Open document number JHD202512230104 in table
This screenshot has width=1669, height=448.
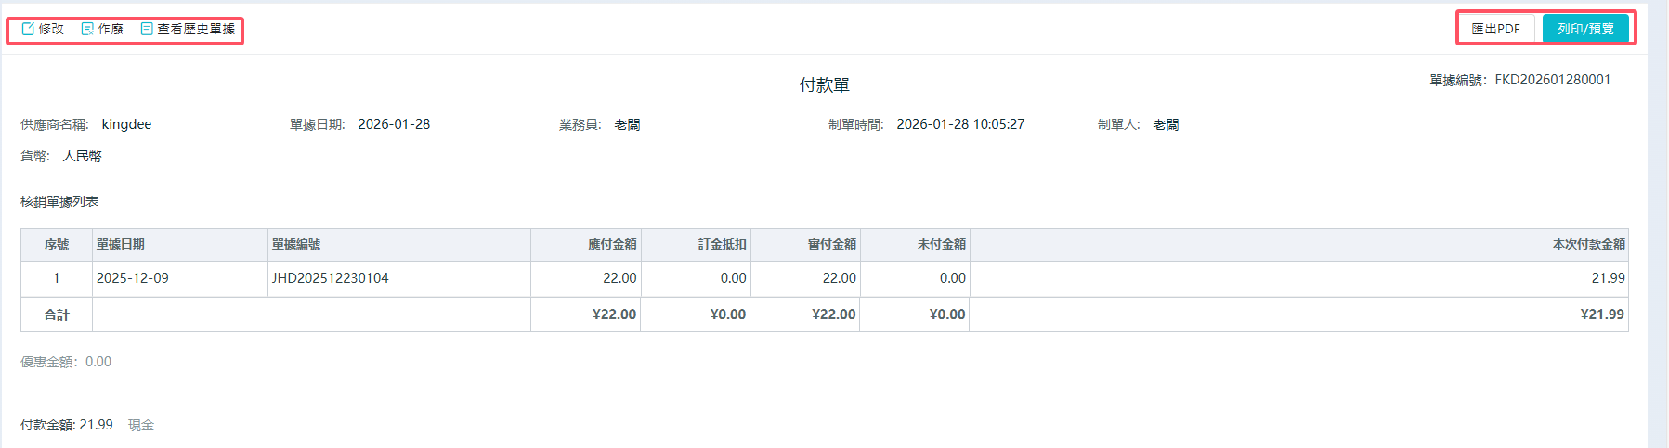click(x=330, y=278)
